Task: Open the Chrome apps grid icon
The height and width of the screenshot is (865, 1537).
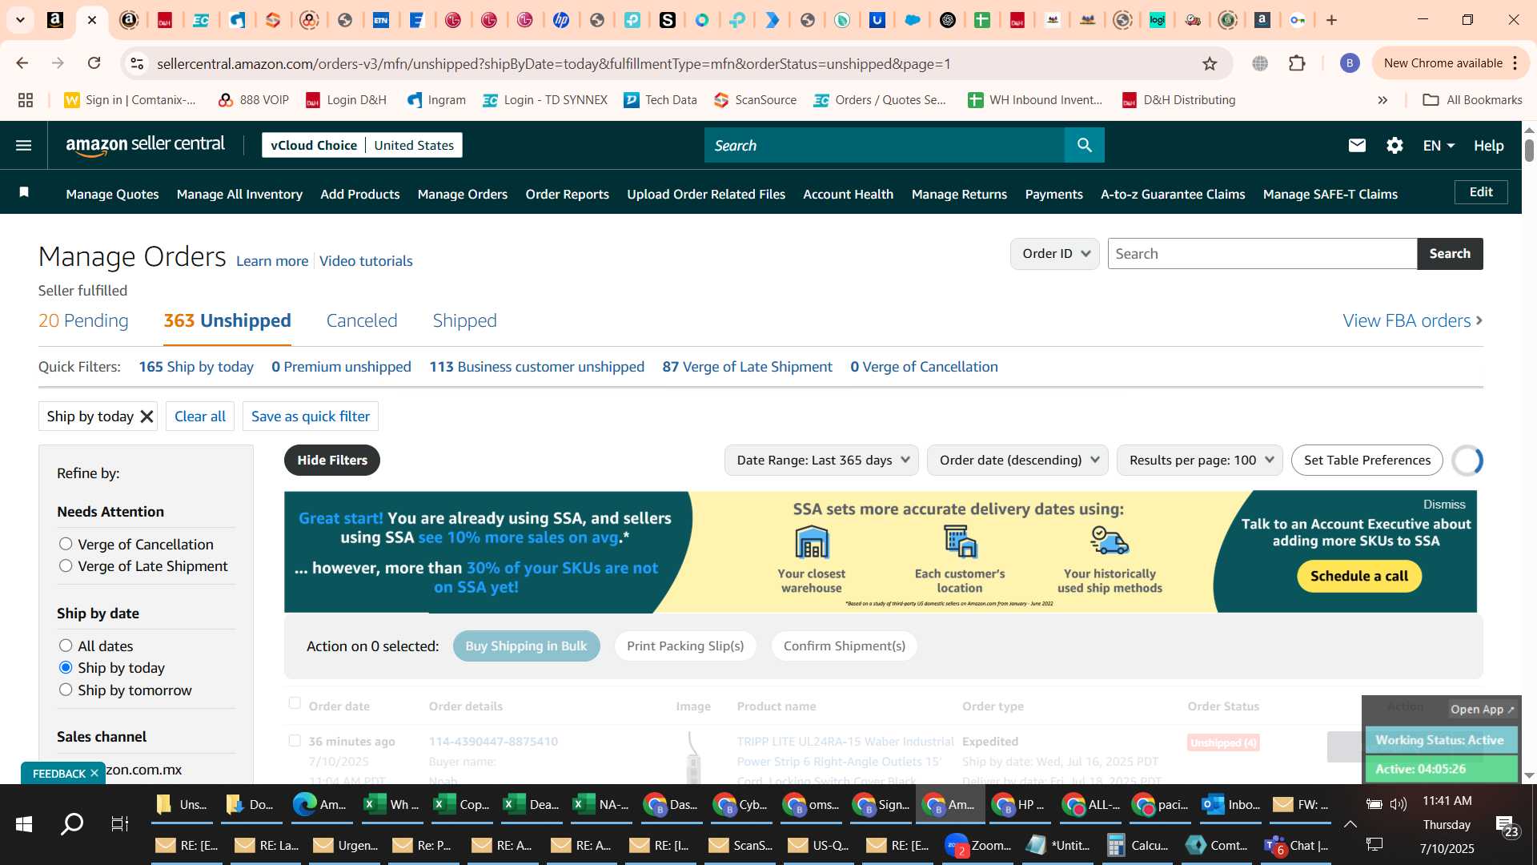Action: point(26,100)
